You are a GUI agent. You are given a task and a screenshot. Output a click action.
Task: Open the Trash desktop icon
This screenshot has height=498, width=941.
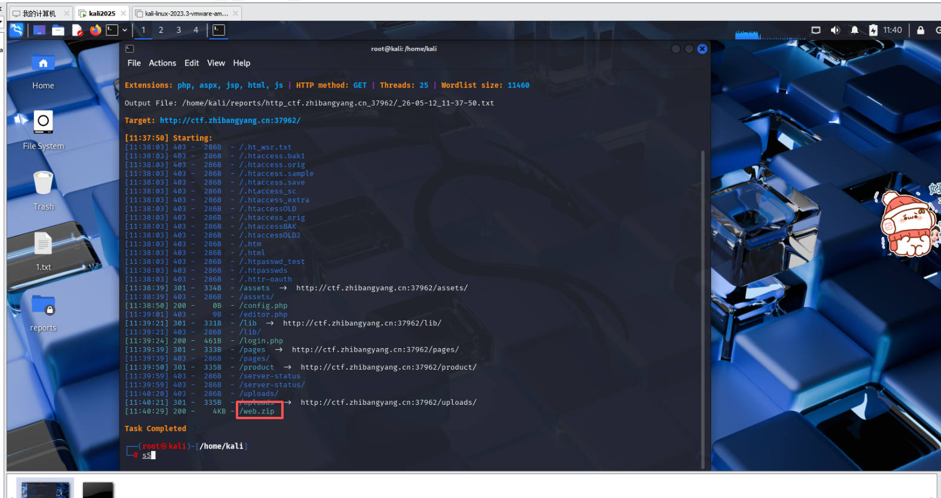(43, 190)
